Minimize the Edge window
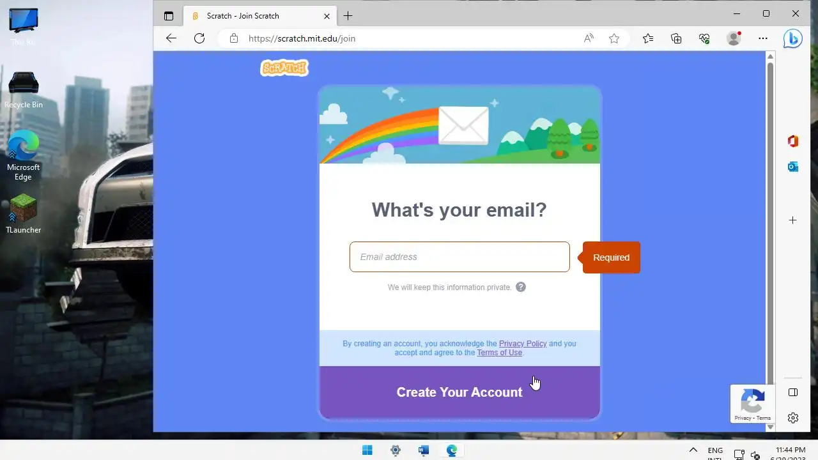 [x=737, y=13]
